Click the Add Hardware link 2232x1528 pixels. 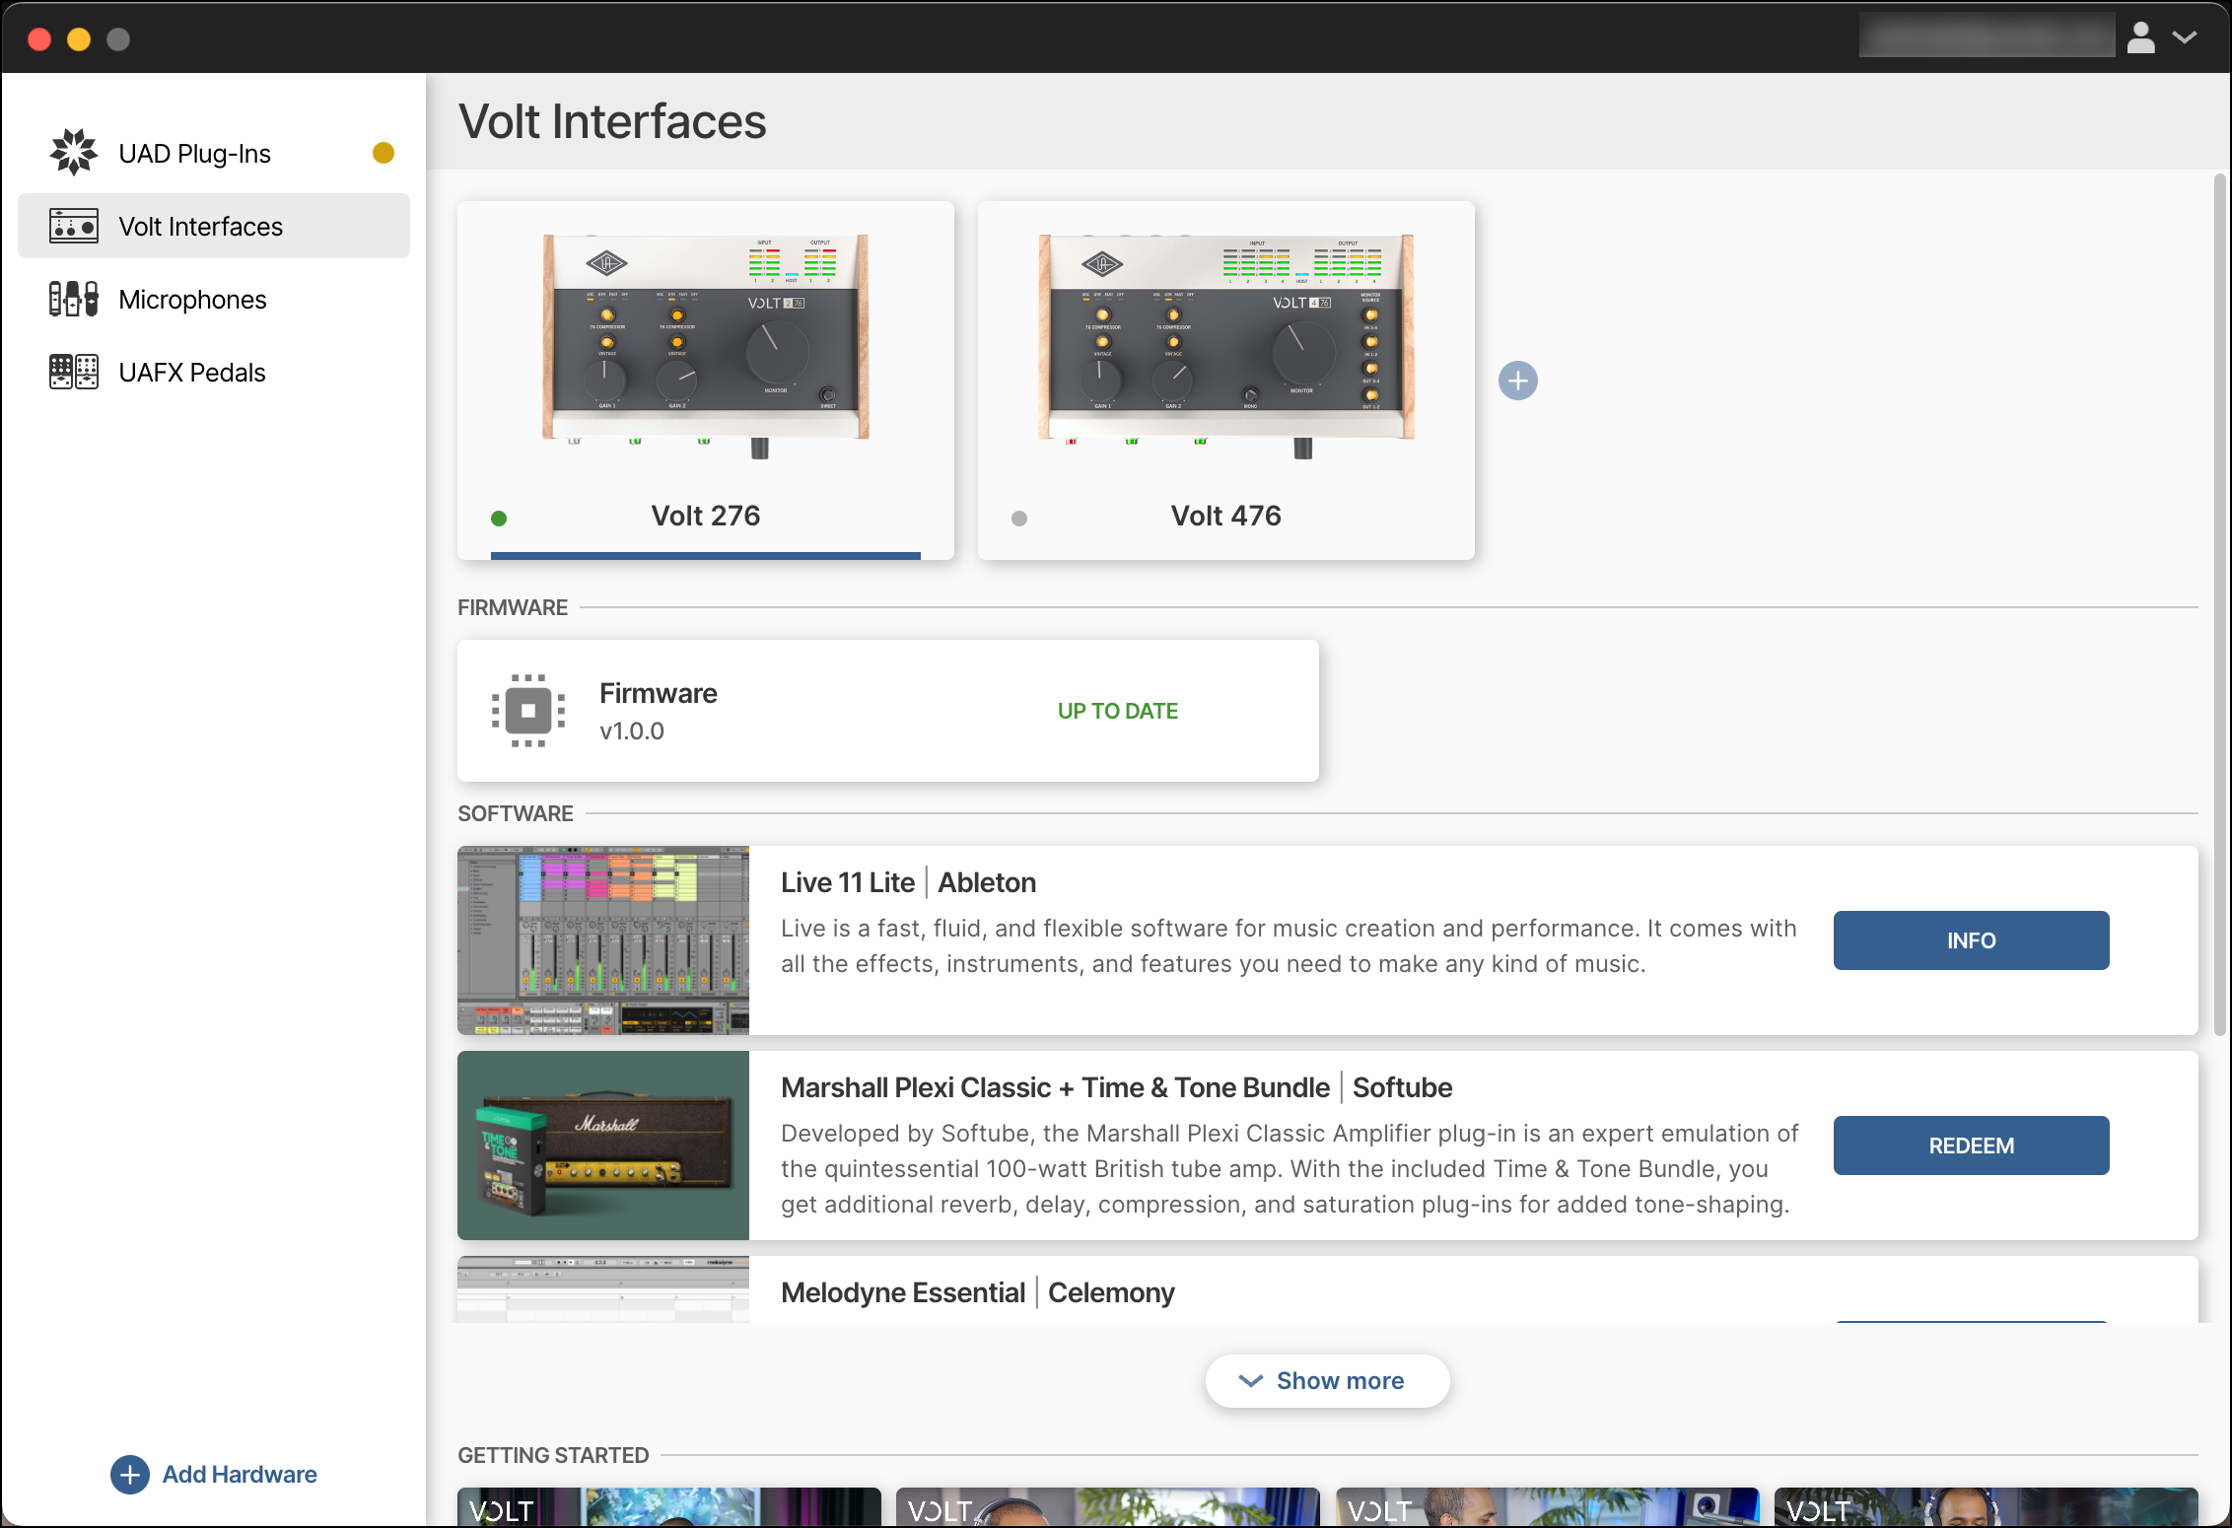pos(240,1474)
